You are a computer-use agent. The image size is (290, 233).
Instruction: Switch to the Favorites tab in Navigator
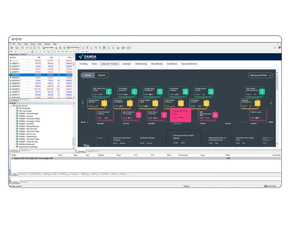pyautogui.click(x=24, y=150)
